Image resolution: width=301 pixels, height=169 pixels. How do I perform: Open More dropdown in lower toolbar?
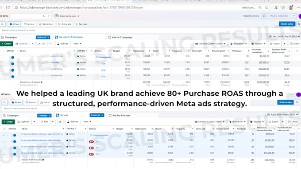coord(87,122)
